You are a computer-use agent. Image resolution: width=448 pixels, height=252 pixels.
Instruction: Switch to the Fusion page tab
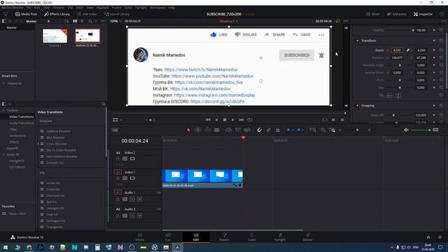tap(224, 237)
